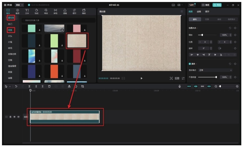Click the rotate tool in timeline toolbar

(x=76, y=86)
